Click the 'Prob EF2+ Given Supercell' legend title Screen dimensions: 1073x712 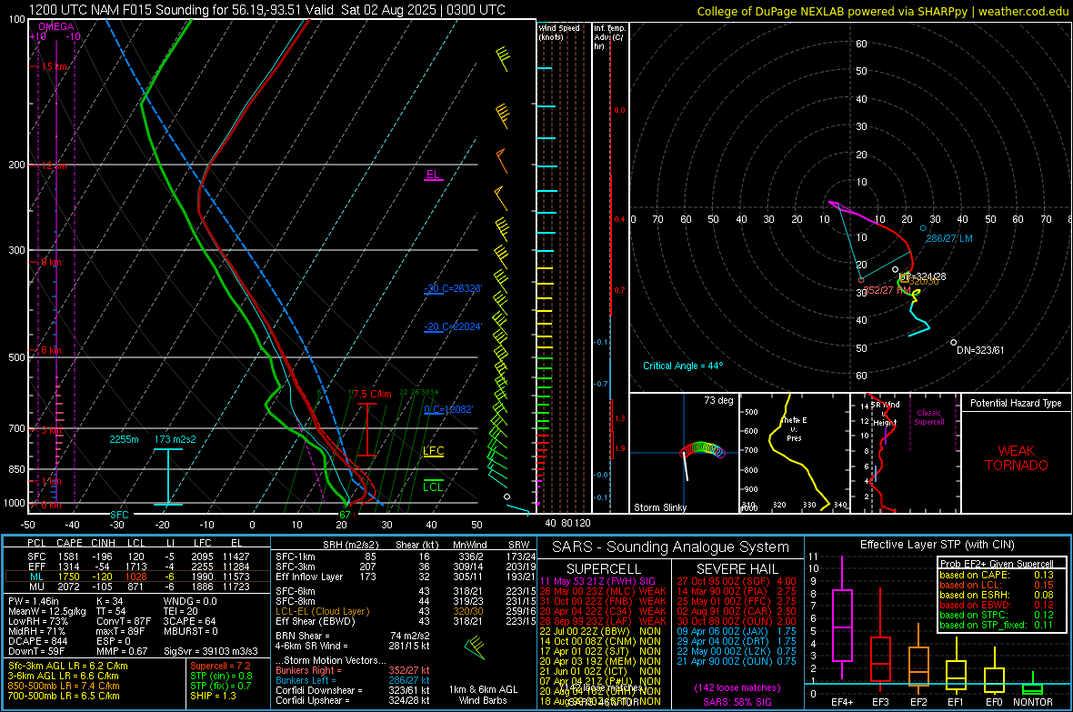click(x=997, y=564)
